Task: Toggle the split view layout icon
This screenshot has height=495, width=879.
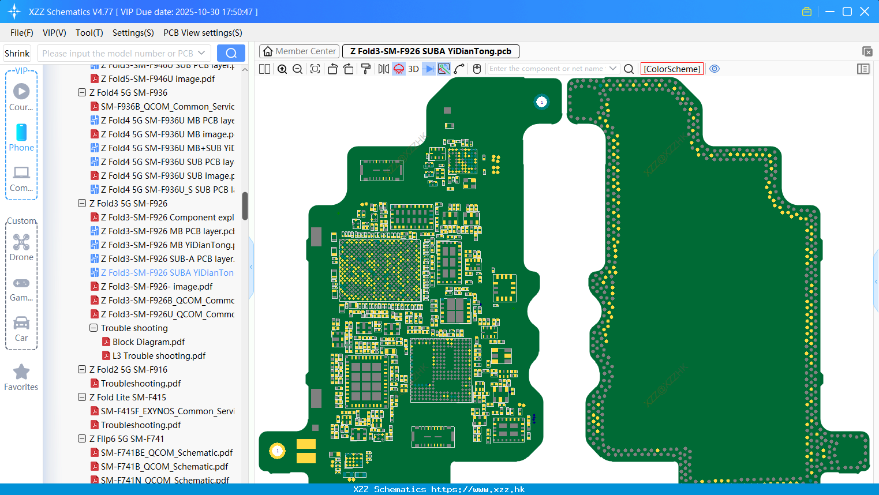Action: [264, 69]
